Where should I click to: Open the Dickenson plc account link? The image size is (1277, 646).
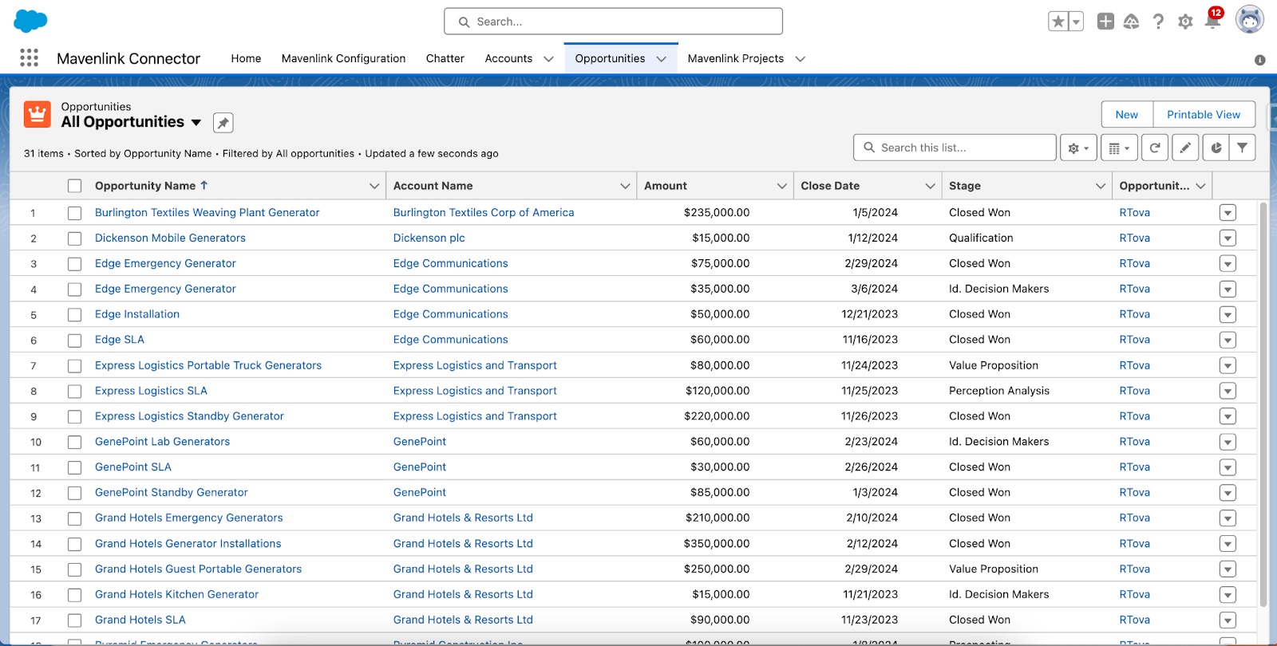tap(429, 238)
